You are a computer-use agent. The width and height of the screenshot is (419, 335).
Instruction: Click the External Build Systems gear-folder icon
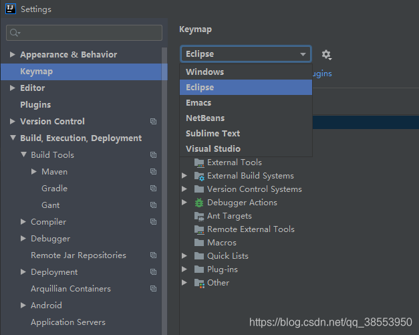[x=199, y=176]
